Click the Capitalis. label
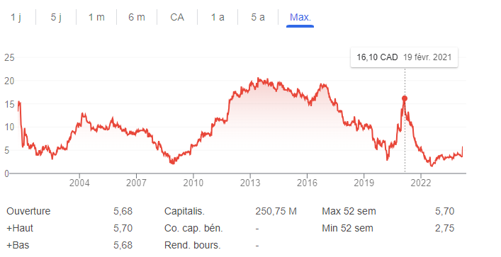This screenshot has width=501, height=257. [x=184, y=212]
